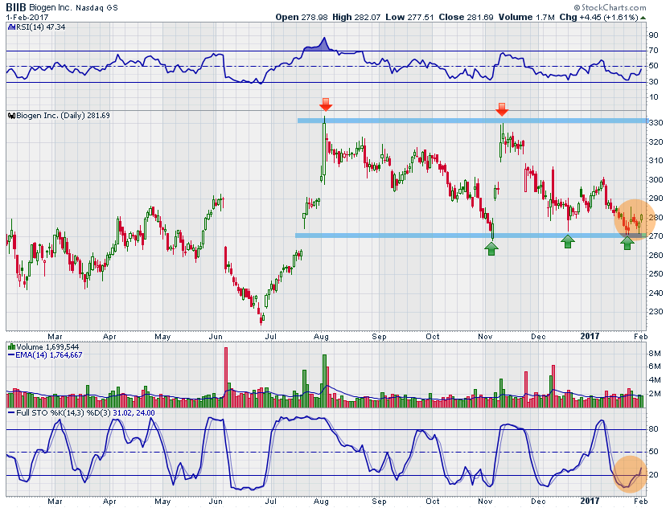Click the Chg +4.45 (+1.61%) value

click(598, 17)
